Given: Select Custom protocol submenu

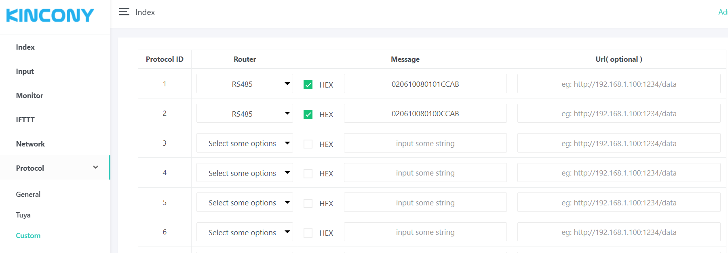Looking at the screenshot, I should (x=28, y=236).
